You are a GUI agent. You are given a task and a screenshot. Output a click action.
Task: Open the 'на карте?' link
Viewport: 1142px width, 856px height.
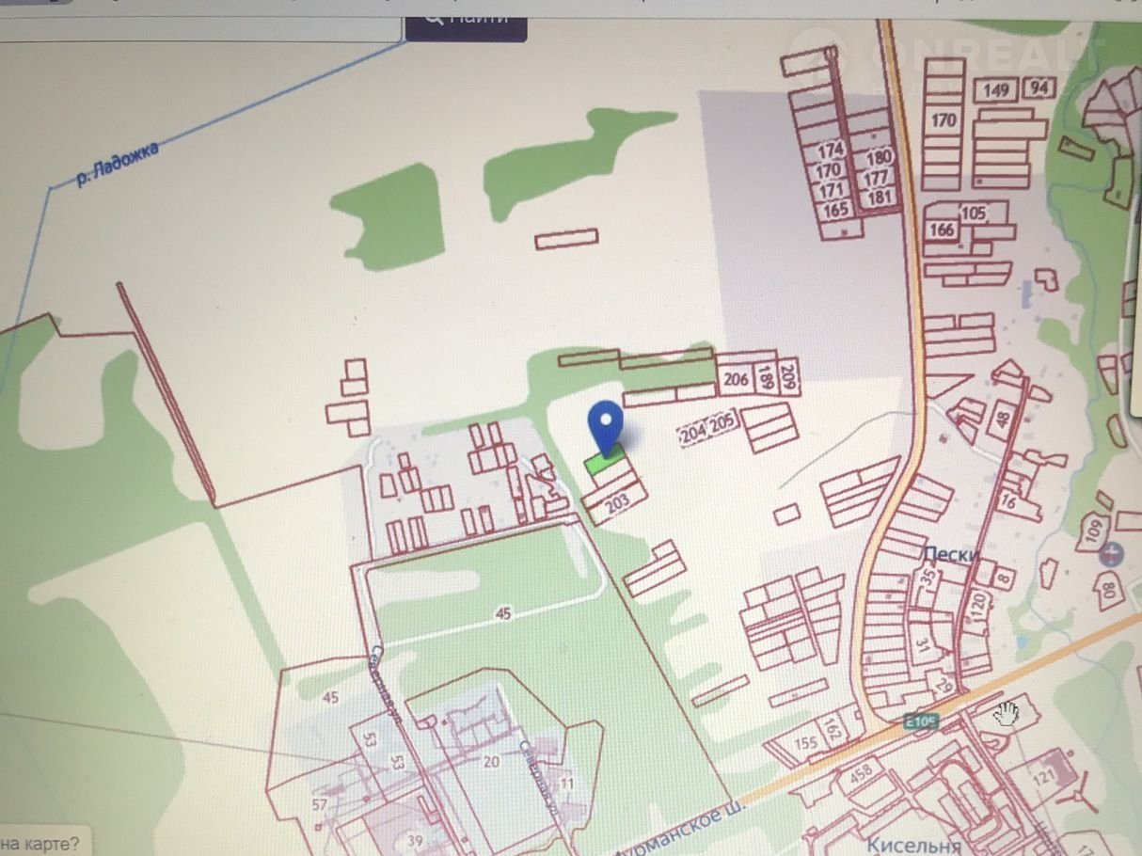[x=40, y=843]
